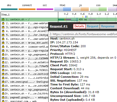Click the lock icon for request 15
The width and height of the screenshot is (117, 102).
[x=3, y=74]
